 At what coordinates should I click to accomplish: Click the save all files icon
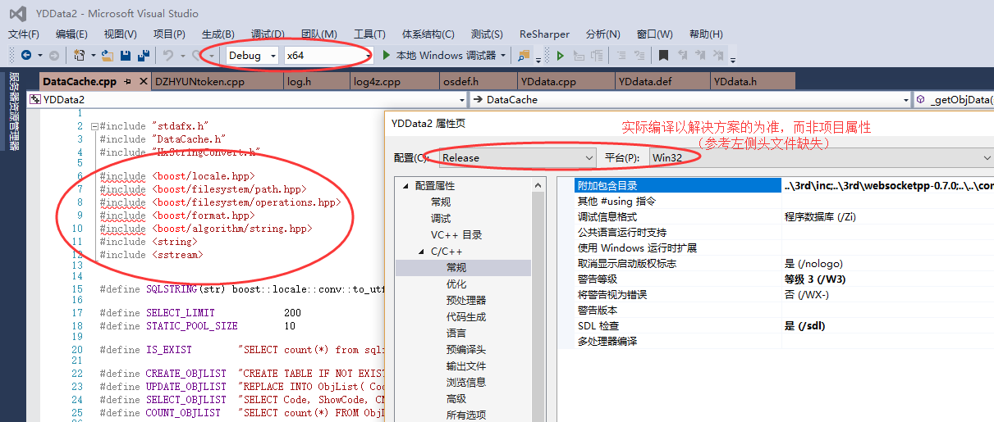tap(144, 56)
